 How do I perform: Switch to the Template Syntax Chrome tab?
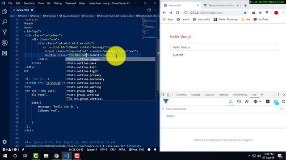pyautogui.click(x=221, y=5)
